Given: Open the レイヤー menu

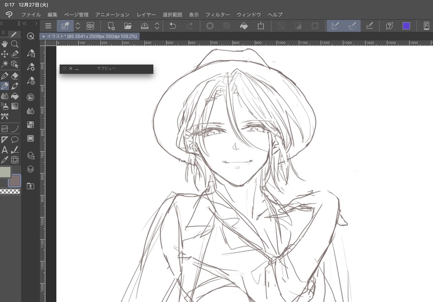Looking at the screenshot, I should [146, 15].
